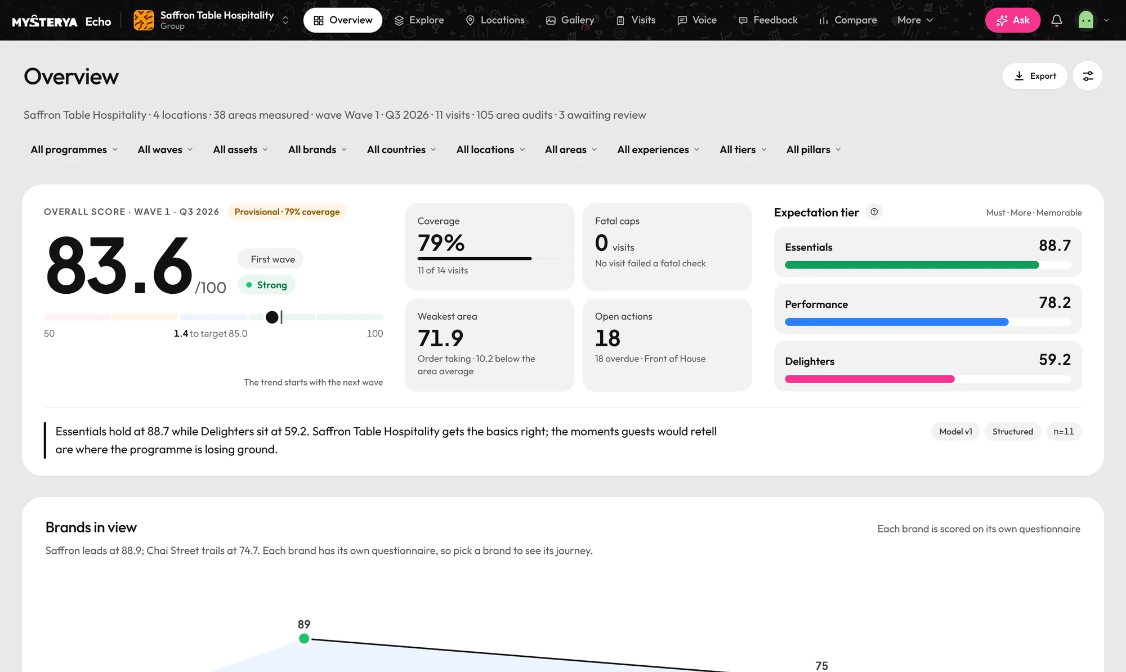The width and height of the screenshot is (1126, 672).
Task: Expand the All tiers filter
Action: 743,150
